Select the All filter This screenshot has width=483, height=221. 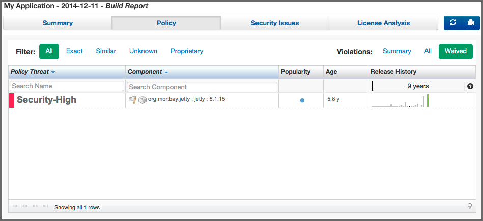pos(49,51)
